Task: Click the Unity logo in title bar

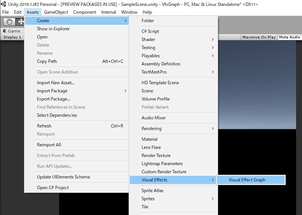Action: pos(4,4)
